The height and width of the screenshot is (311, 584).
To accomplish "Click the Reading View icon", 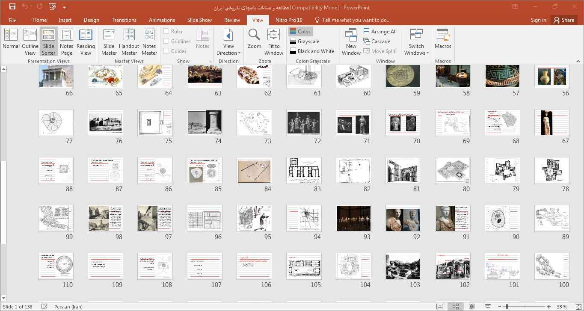I will pyautogui.click(x=86, y=41).
